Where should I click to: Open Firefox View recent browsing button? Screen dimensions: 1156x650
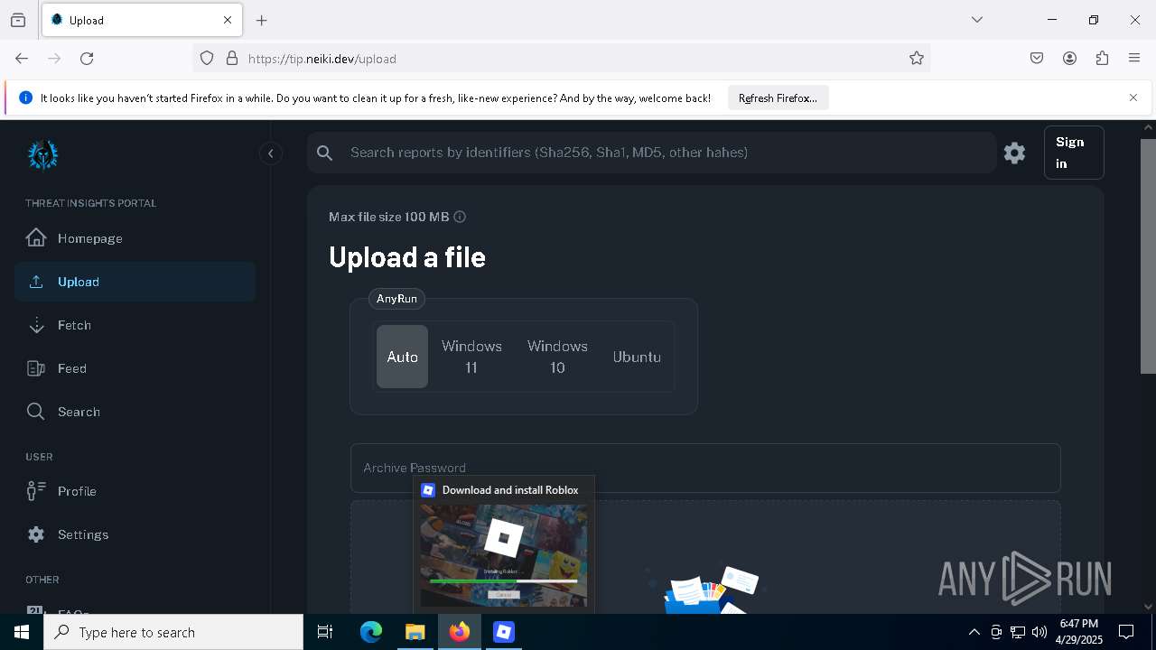tap(18, 20)
